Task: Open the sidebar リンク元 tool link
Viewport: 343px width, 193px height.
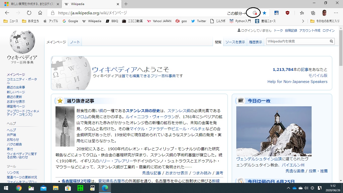Action: pyautogui.click(x=13, y=173)
